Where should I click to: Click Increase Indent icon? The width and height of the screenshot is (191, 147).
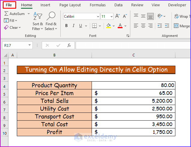(x=167, y=26)
